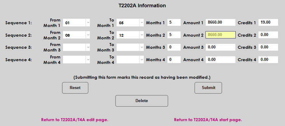The width and height of the screenshot is (285, 126).
Task: Click the record-modified notice text
Action: [142, 78]
